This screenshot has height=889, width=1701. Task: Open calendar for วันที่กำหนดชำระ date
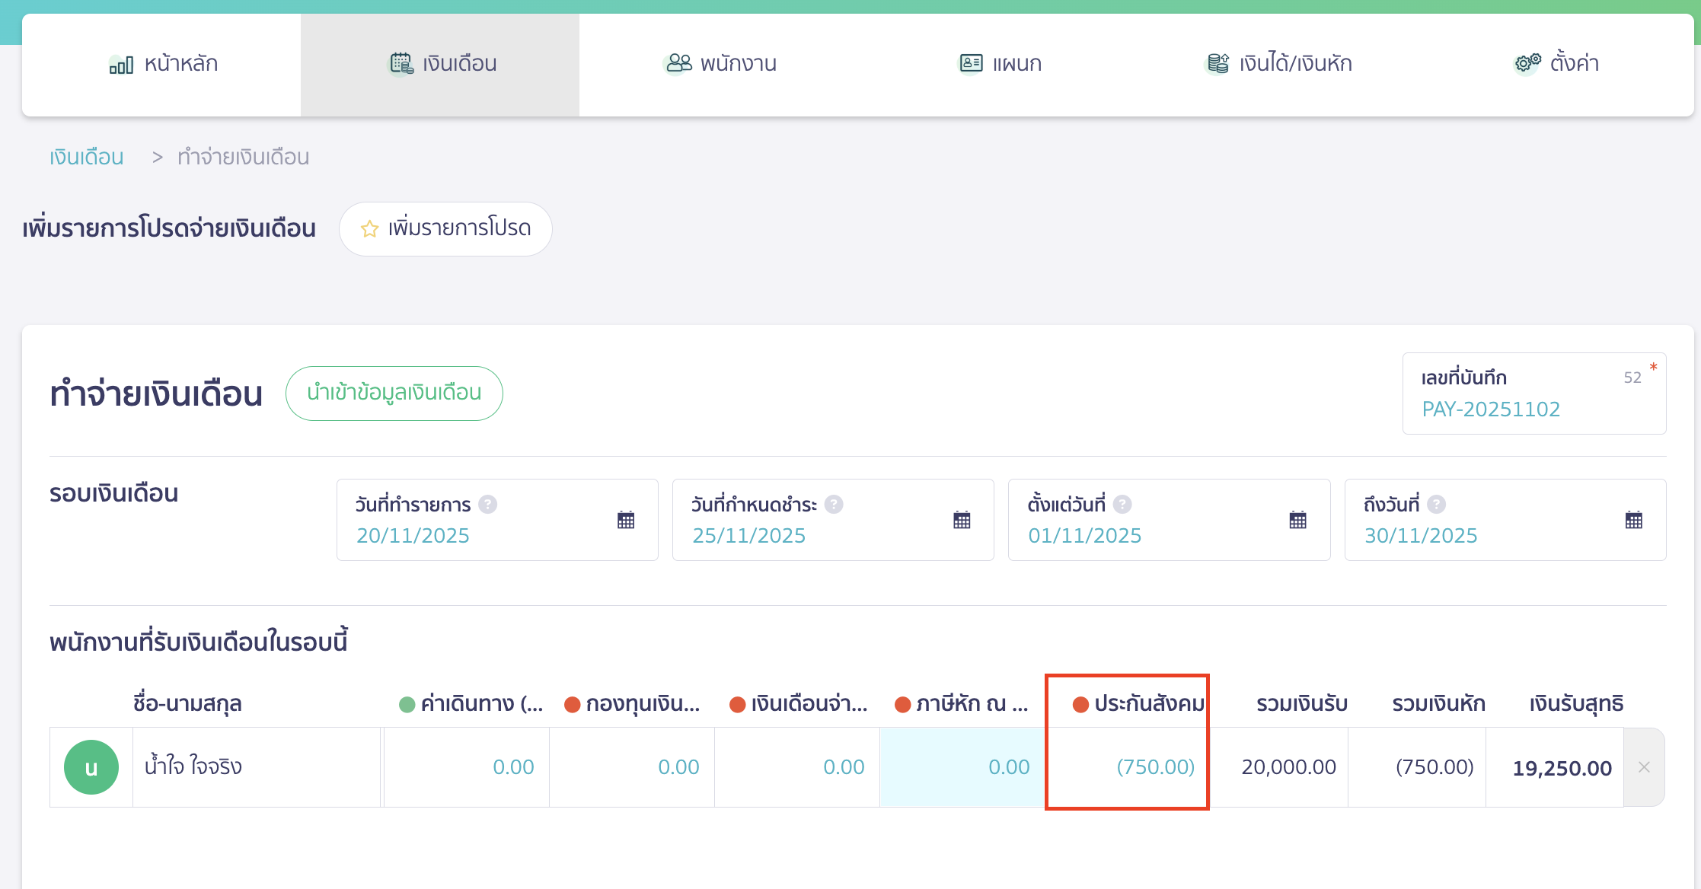point(962,521)
